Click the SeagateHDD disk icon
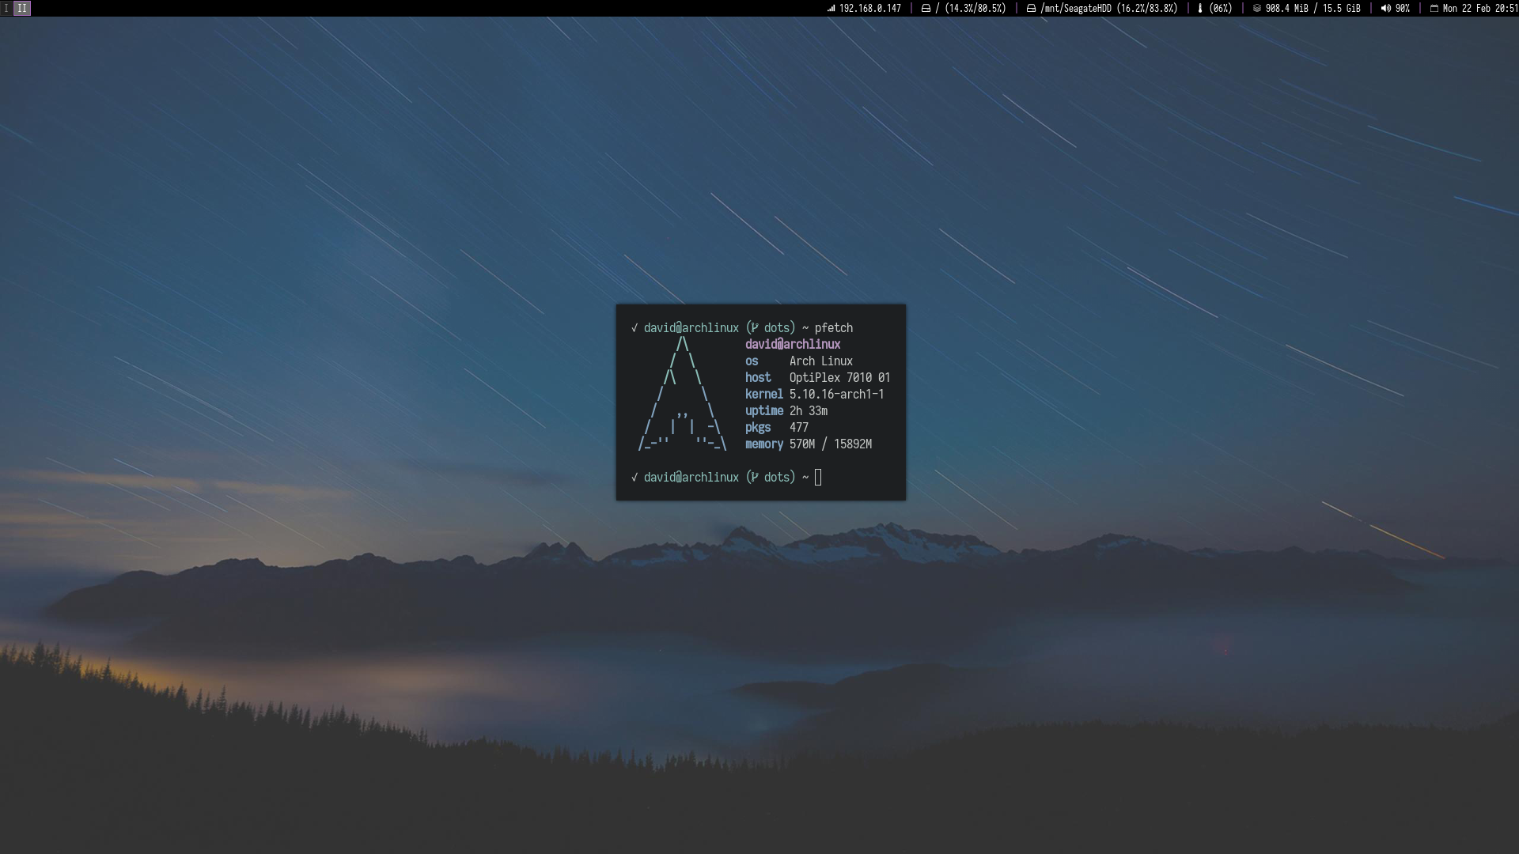 point(1031,8)
